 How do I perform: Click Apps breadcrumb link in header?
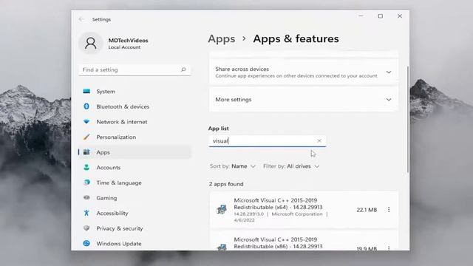click(x=222, y=38)
